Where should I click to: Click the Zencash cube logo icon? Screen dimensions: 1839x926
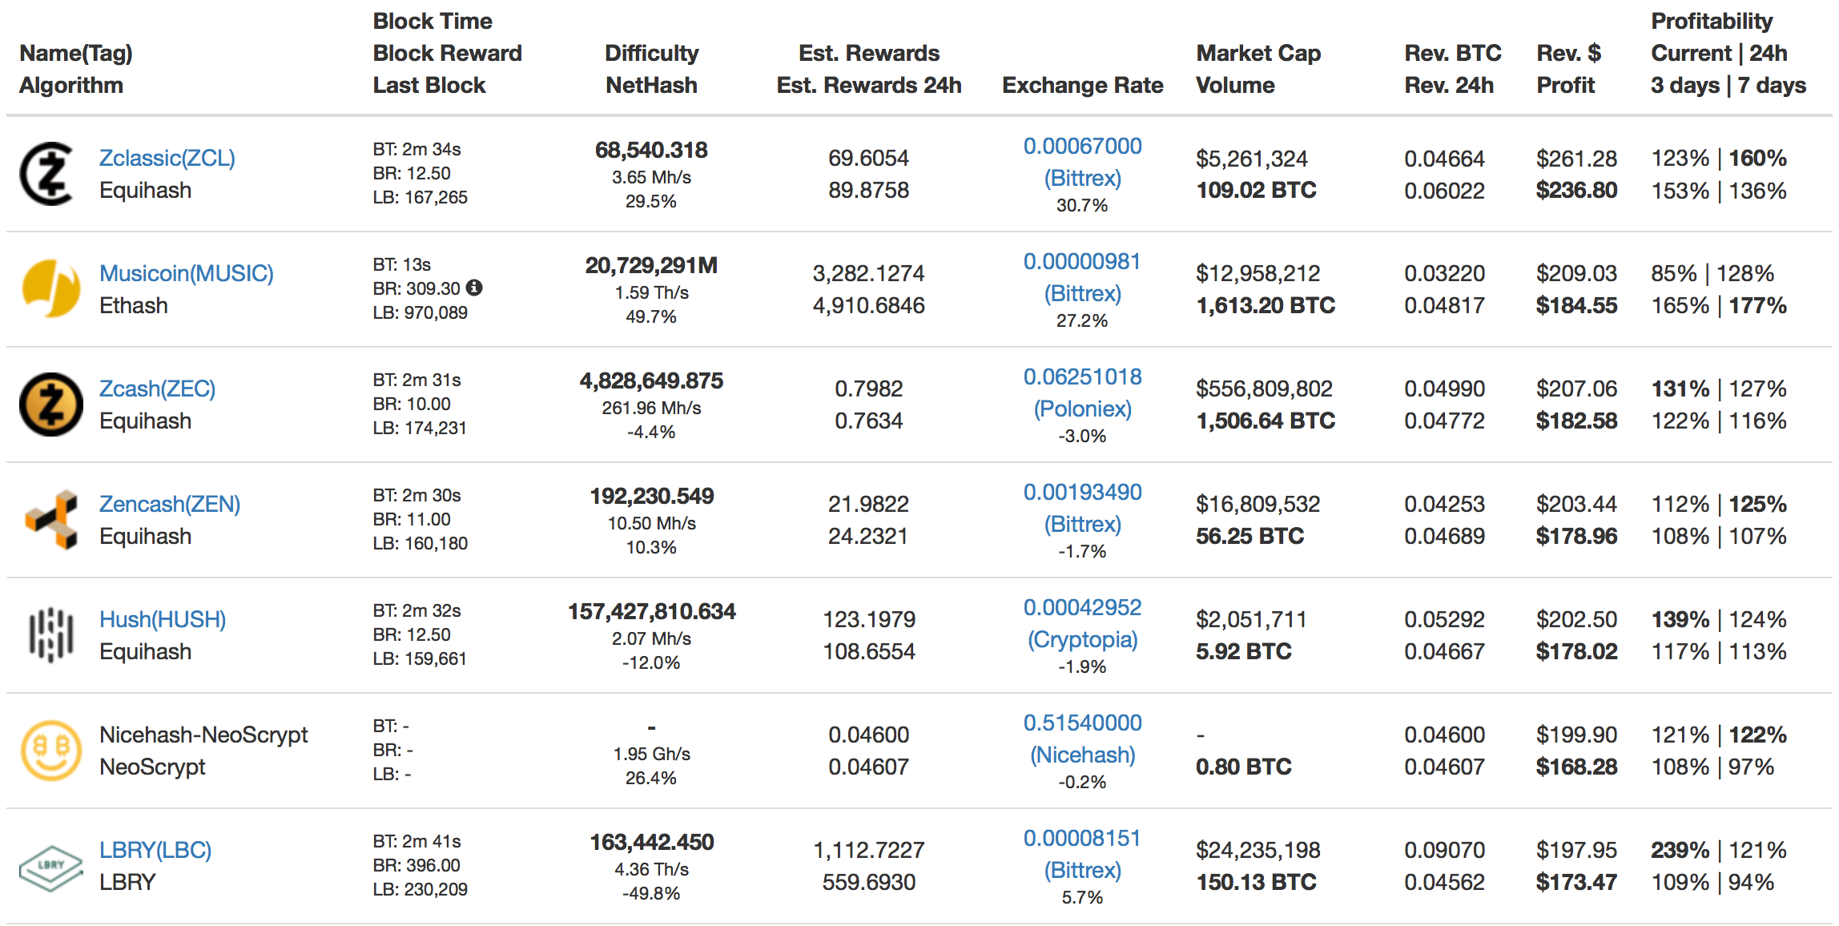tap(51, 520)
